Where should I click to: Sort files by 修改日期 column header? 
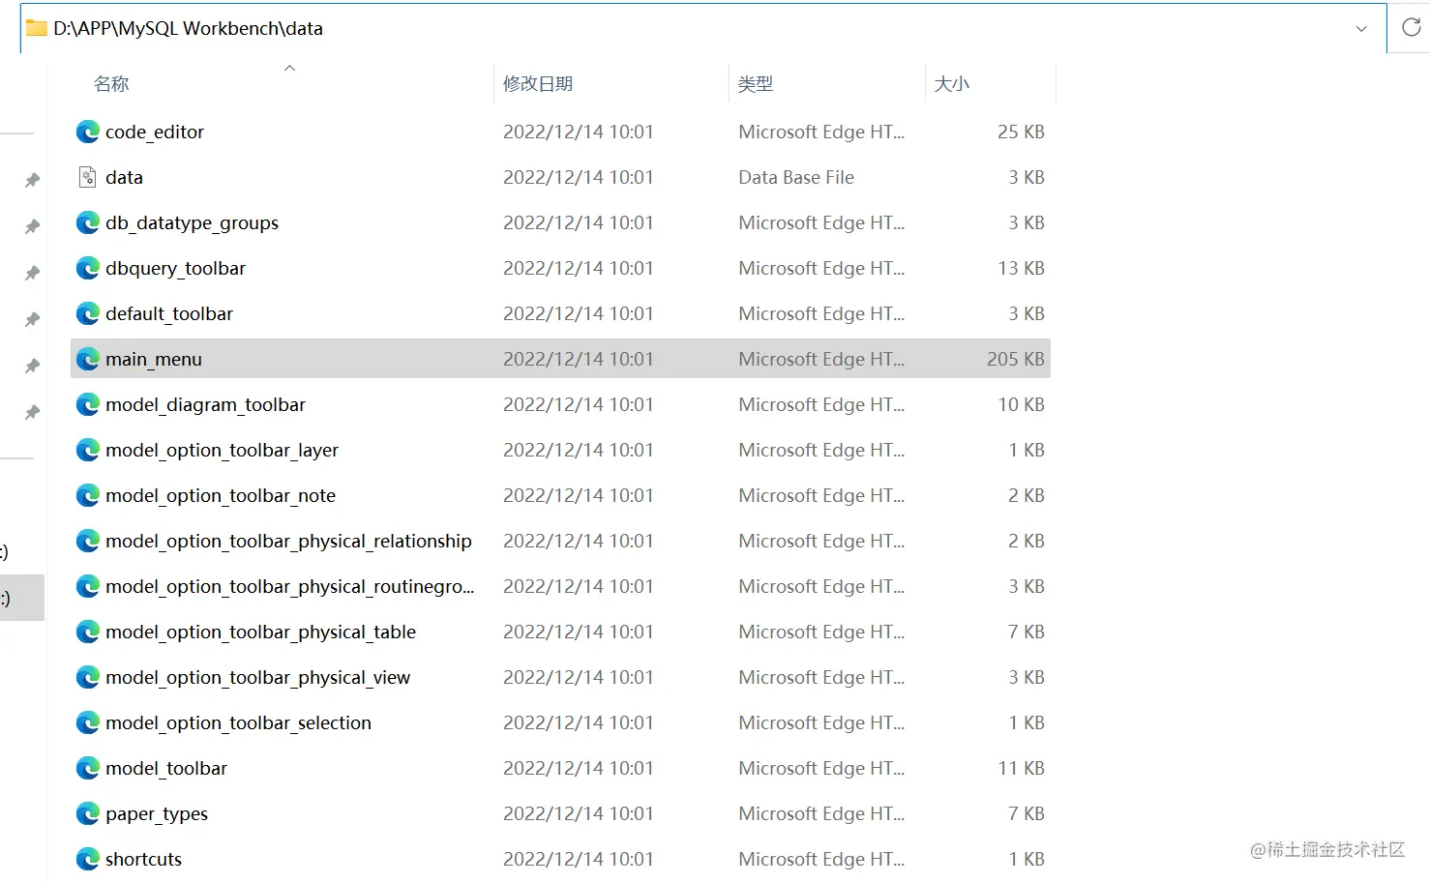pos(538,84)
